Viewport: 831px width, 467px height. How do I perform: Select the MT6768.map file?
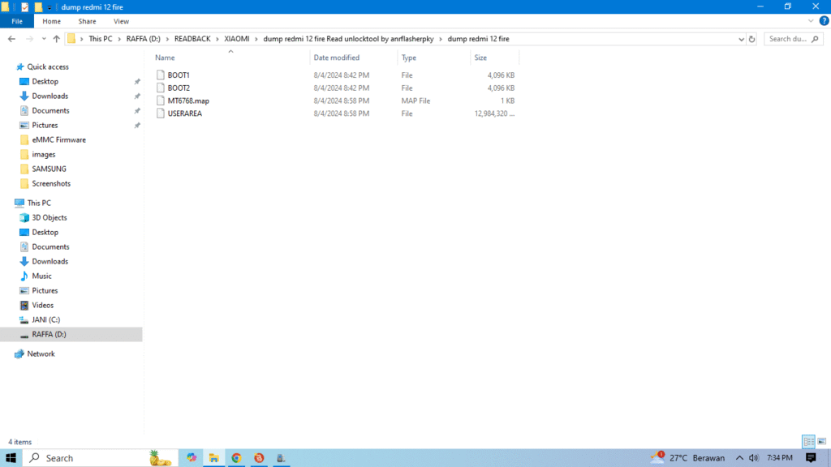point(188,101)
